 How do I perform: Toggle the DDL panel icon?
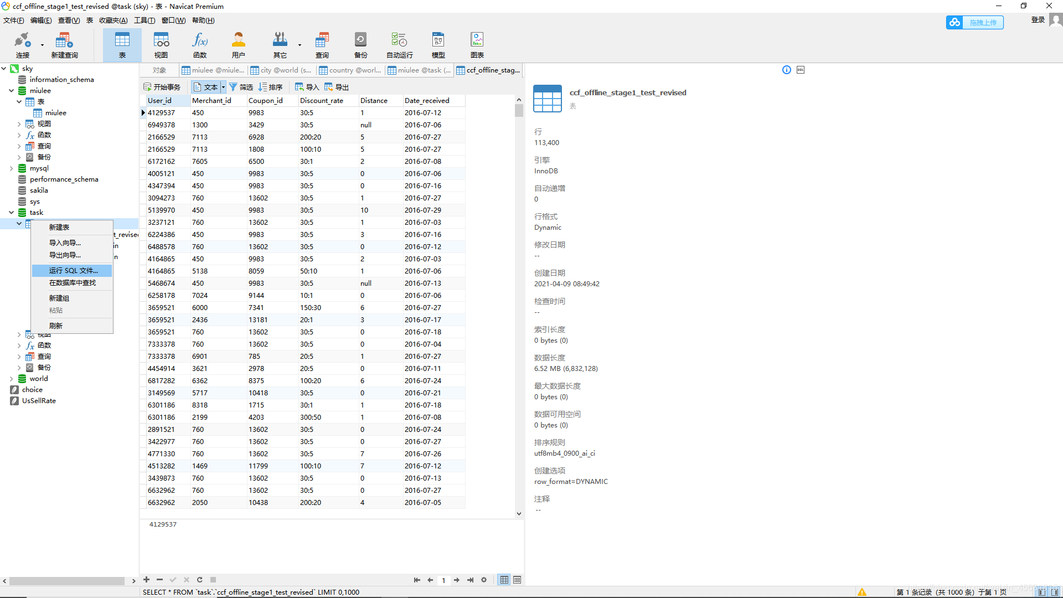[800, 70]
